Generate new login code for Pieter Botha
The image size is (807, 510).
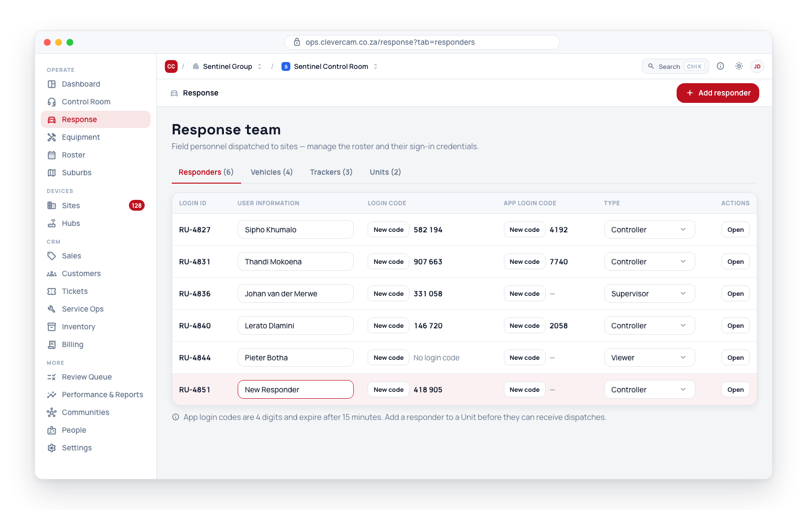click(389, 357)
